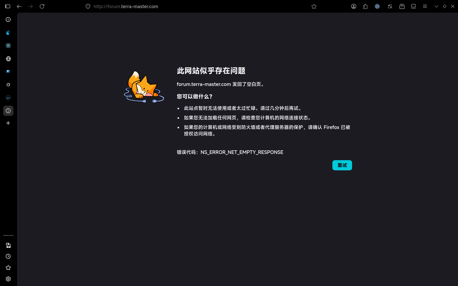Switch to the React atom vertical tab
This screenshot has height=286, width=458.
(x=8, y=46)
